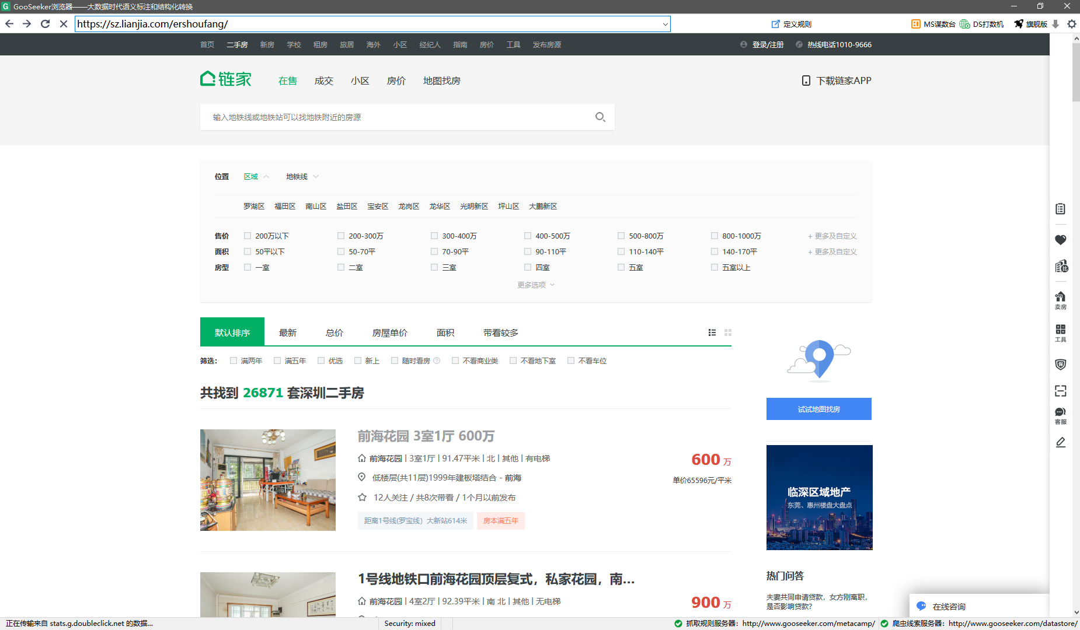Check the 三室 room type box
Image resolution: width=1080 pixels, height=630 pixels.
tap(434, 267)
